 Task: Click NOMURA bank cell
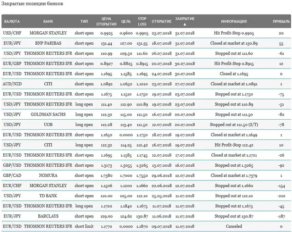coord(48,175)
